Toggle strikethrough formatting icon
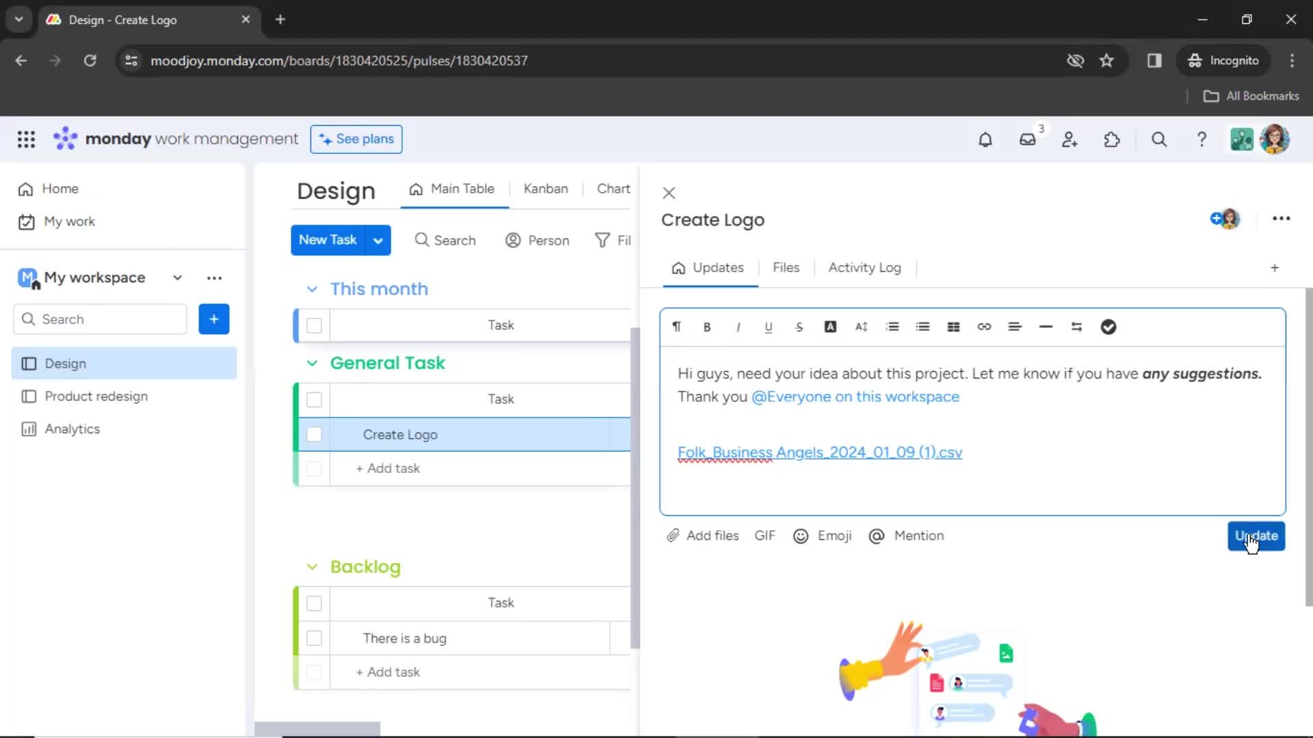The height and width of the screenshot is (738, 1313). click(x=800, y=326)
